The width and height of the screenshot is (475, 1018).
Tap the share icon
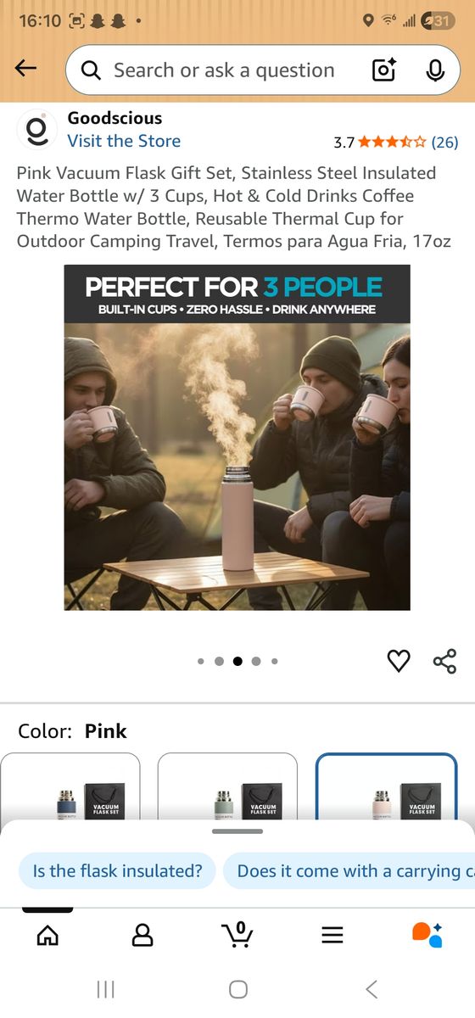[444, 661]
